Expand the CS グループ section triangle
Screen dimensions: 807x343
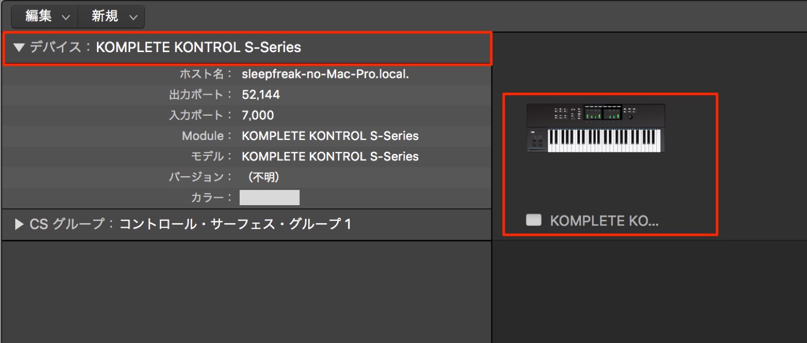point(19,225)
